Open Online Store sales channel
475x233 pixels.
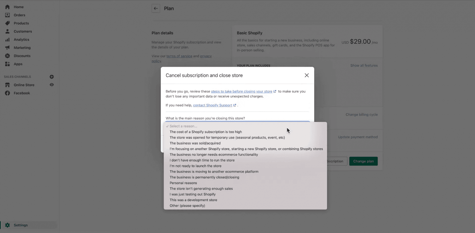pos(24,85)
